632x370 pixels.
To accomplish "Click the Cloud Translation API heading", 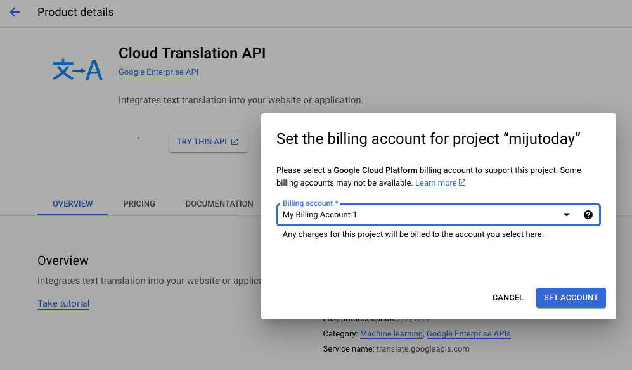I will [192, 53].
